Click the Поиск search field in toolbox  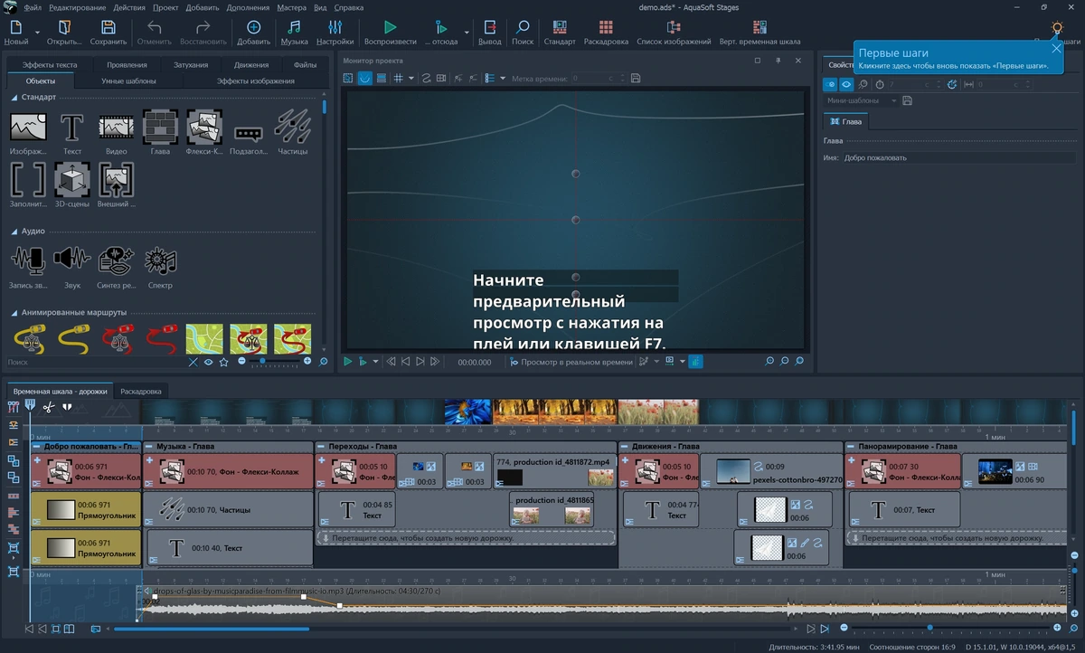95,362
